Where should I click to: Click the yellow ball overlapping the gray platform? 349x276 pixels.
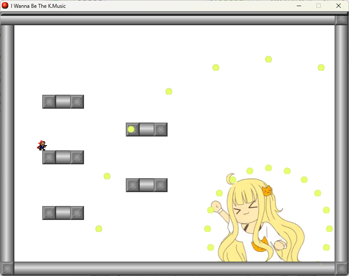131,129
